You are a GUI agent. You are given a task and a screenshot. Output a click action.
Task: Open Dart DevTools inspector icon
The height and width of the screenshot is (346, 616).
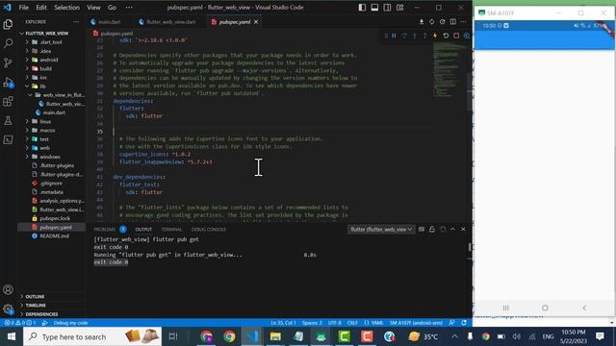[x=467, y=36]
